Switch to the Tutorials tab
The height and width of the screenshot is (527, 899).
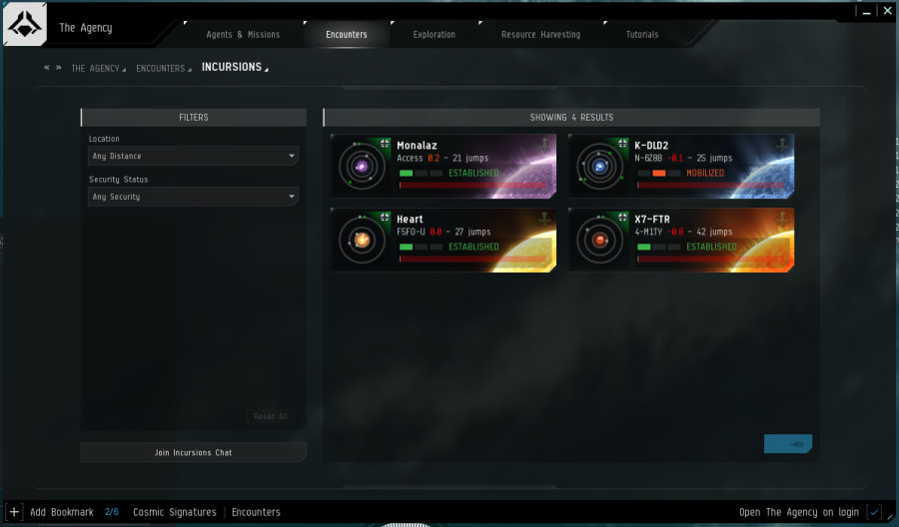tap(642, 34)
